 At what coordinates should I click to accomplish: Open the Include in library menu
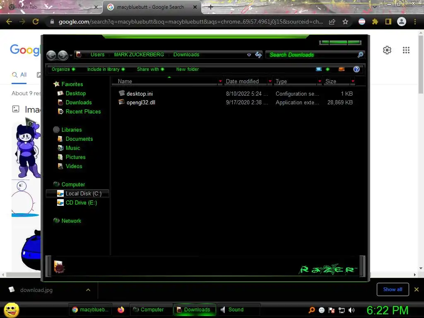tap(106, 69)
